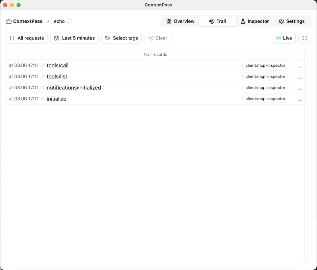Open the ellipsis menu for the initialize record

[299, 99]
